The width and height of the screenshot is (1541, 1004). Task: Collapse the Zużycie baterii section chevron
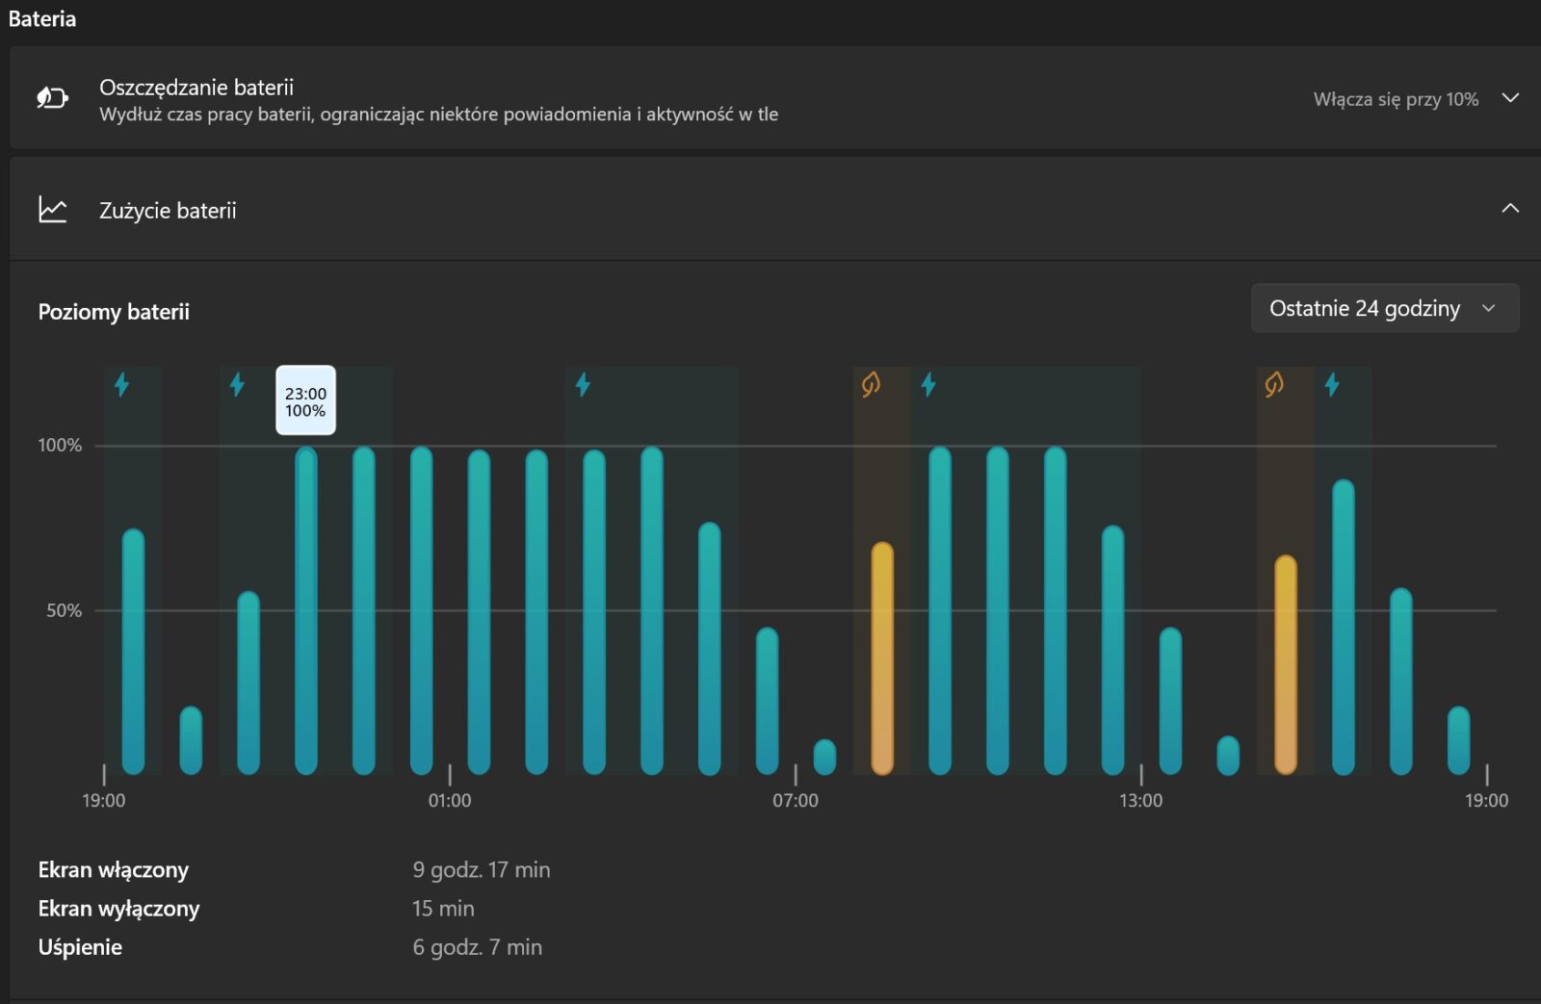pos(1510,209)
